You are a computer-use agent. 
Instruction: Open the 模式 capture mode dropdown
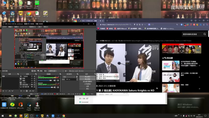pos(56,71)
